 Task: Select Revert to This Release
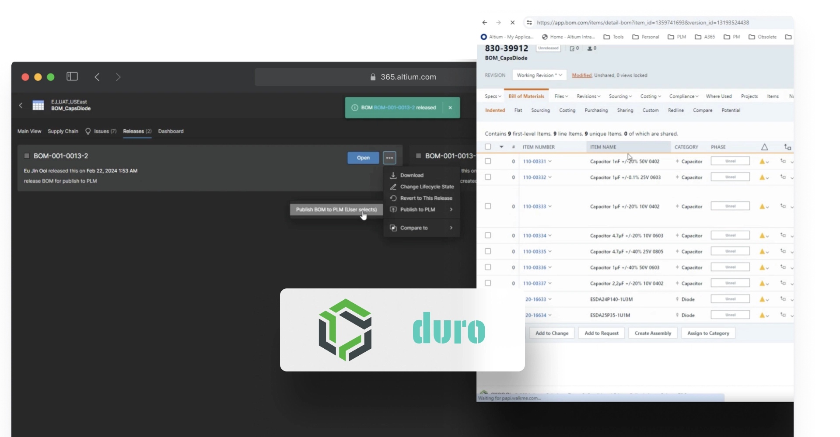(421, 198)
